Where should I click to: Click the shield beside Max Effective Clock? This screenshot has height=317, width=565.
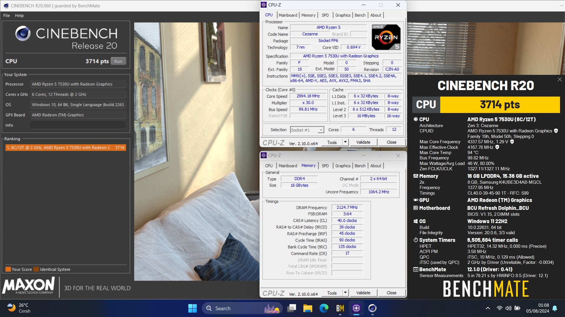pyautogui.click(x=497, y=147)
